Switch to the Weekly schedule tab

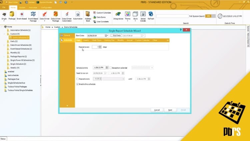[x=86, y=40]
